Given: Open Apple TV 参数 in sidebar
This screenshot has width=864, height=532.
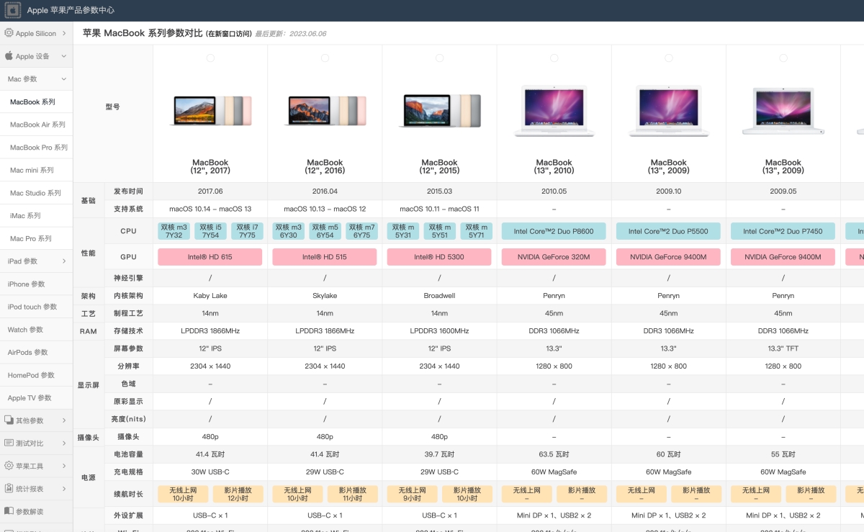Looking at the screenshot, I should (x=36, y=398).
